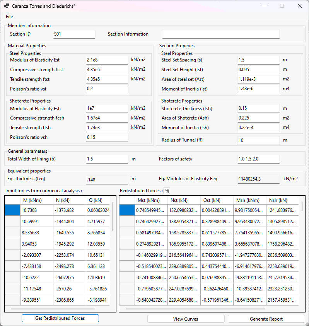The height and width of the screenshot is (326, 309).
Task: Click the app icon in title bar
Action: click(x=7, y=6)
